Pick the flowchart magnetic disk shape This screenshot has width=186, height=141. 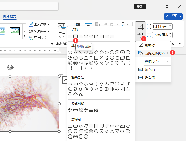(75, 137)
